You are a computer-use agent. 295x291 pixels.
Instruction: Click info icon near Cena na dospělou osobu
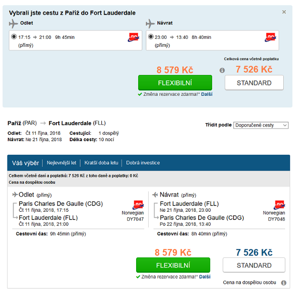pyautogui.click(x=283, y=283)
